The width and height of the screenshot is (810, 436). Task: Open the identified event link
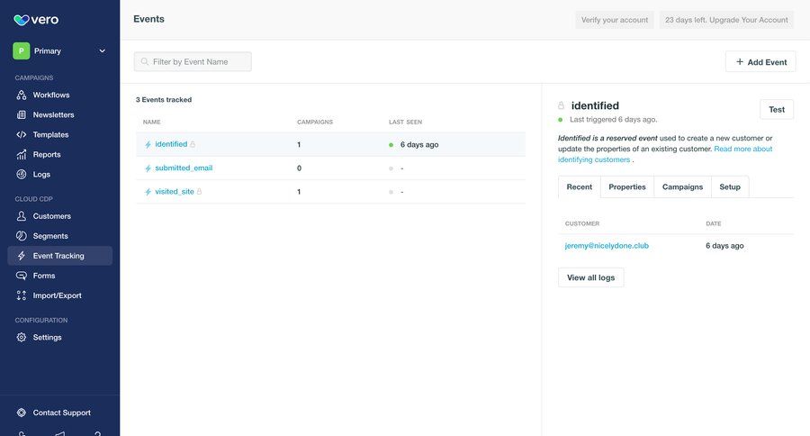tap(171, 144)
